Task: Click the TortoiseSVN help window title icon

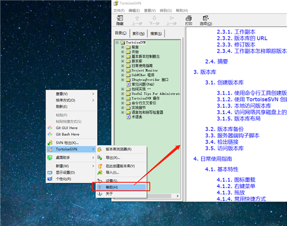Action: (x=116, y=3)
